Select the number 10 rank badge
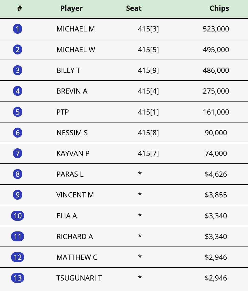 (18, 216)
